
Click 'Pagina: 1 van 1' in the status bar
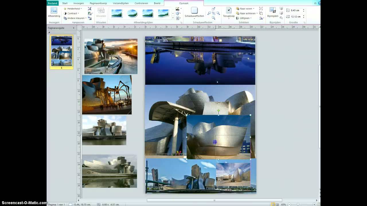coord(56,205)
